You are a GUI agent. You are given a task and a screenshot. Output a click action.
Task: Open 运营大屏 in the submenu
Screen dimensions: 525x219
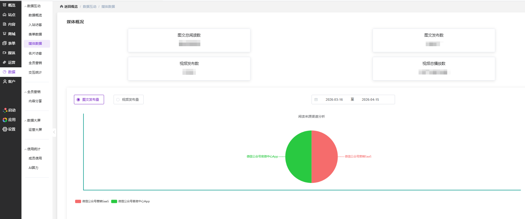tap(35, 130)
